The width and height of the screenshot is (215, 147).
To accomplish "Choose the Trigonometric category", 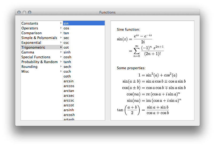I will click(33, 48).
